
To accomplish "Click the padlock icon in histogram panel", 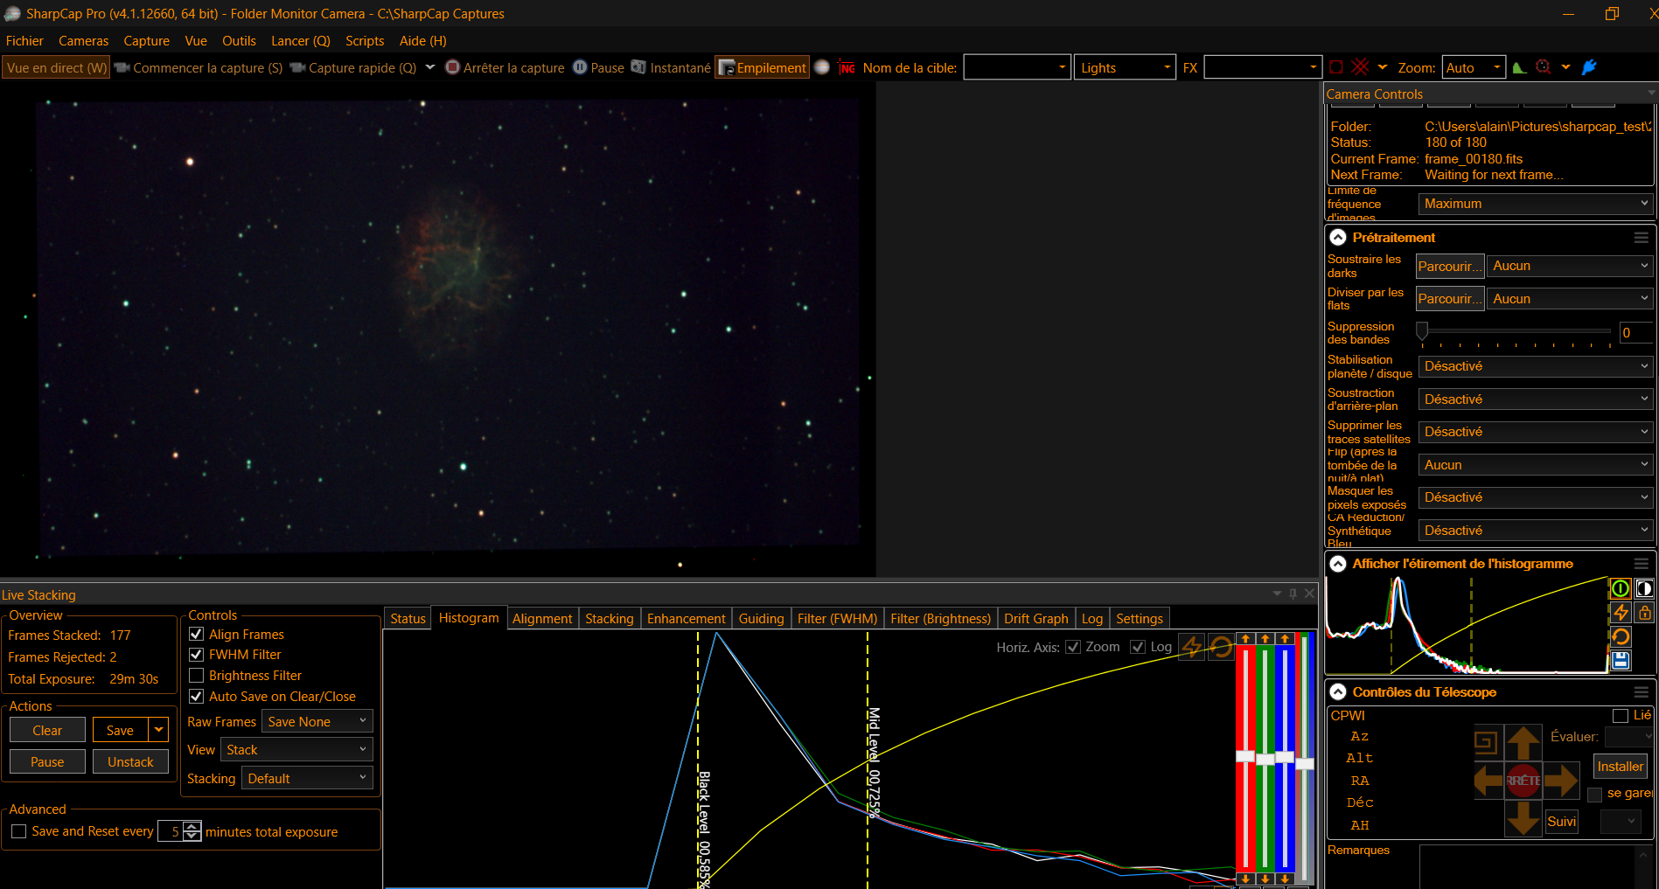I will [x=1644, y=613].
